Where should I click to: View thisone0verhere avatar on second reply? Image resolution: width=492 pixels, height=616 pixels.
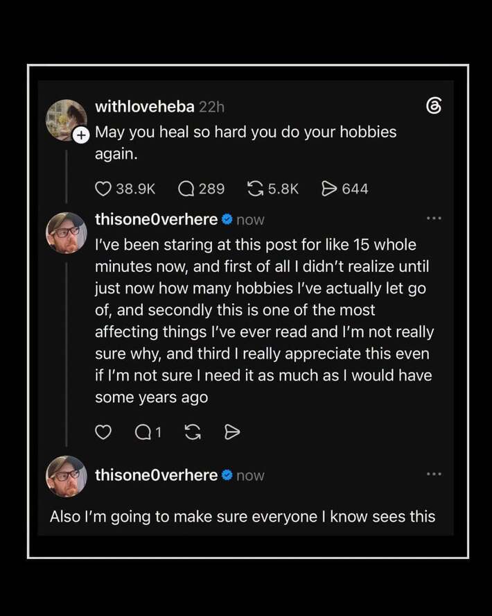(x=67, y=476)
